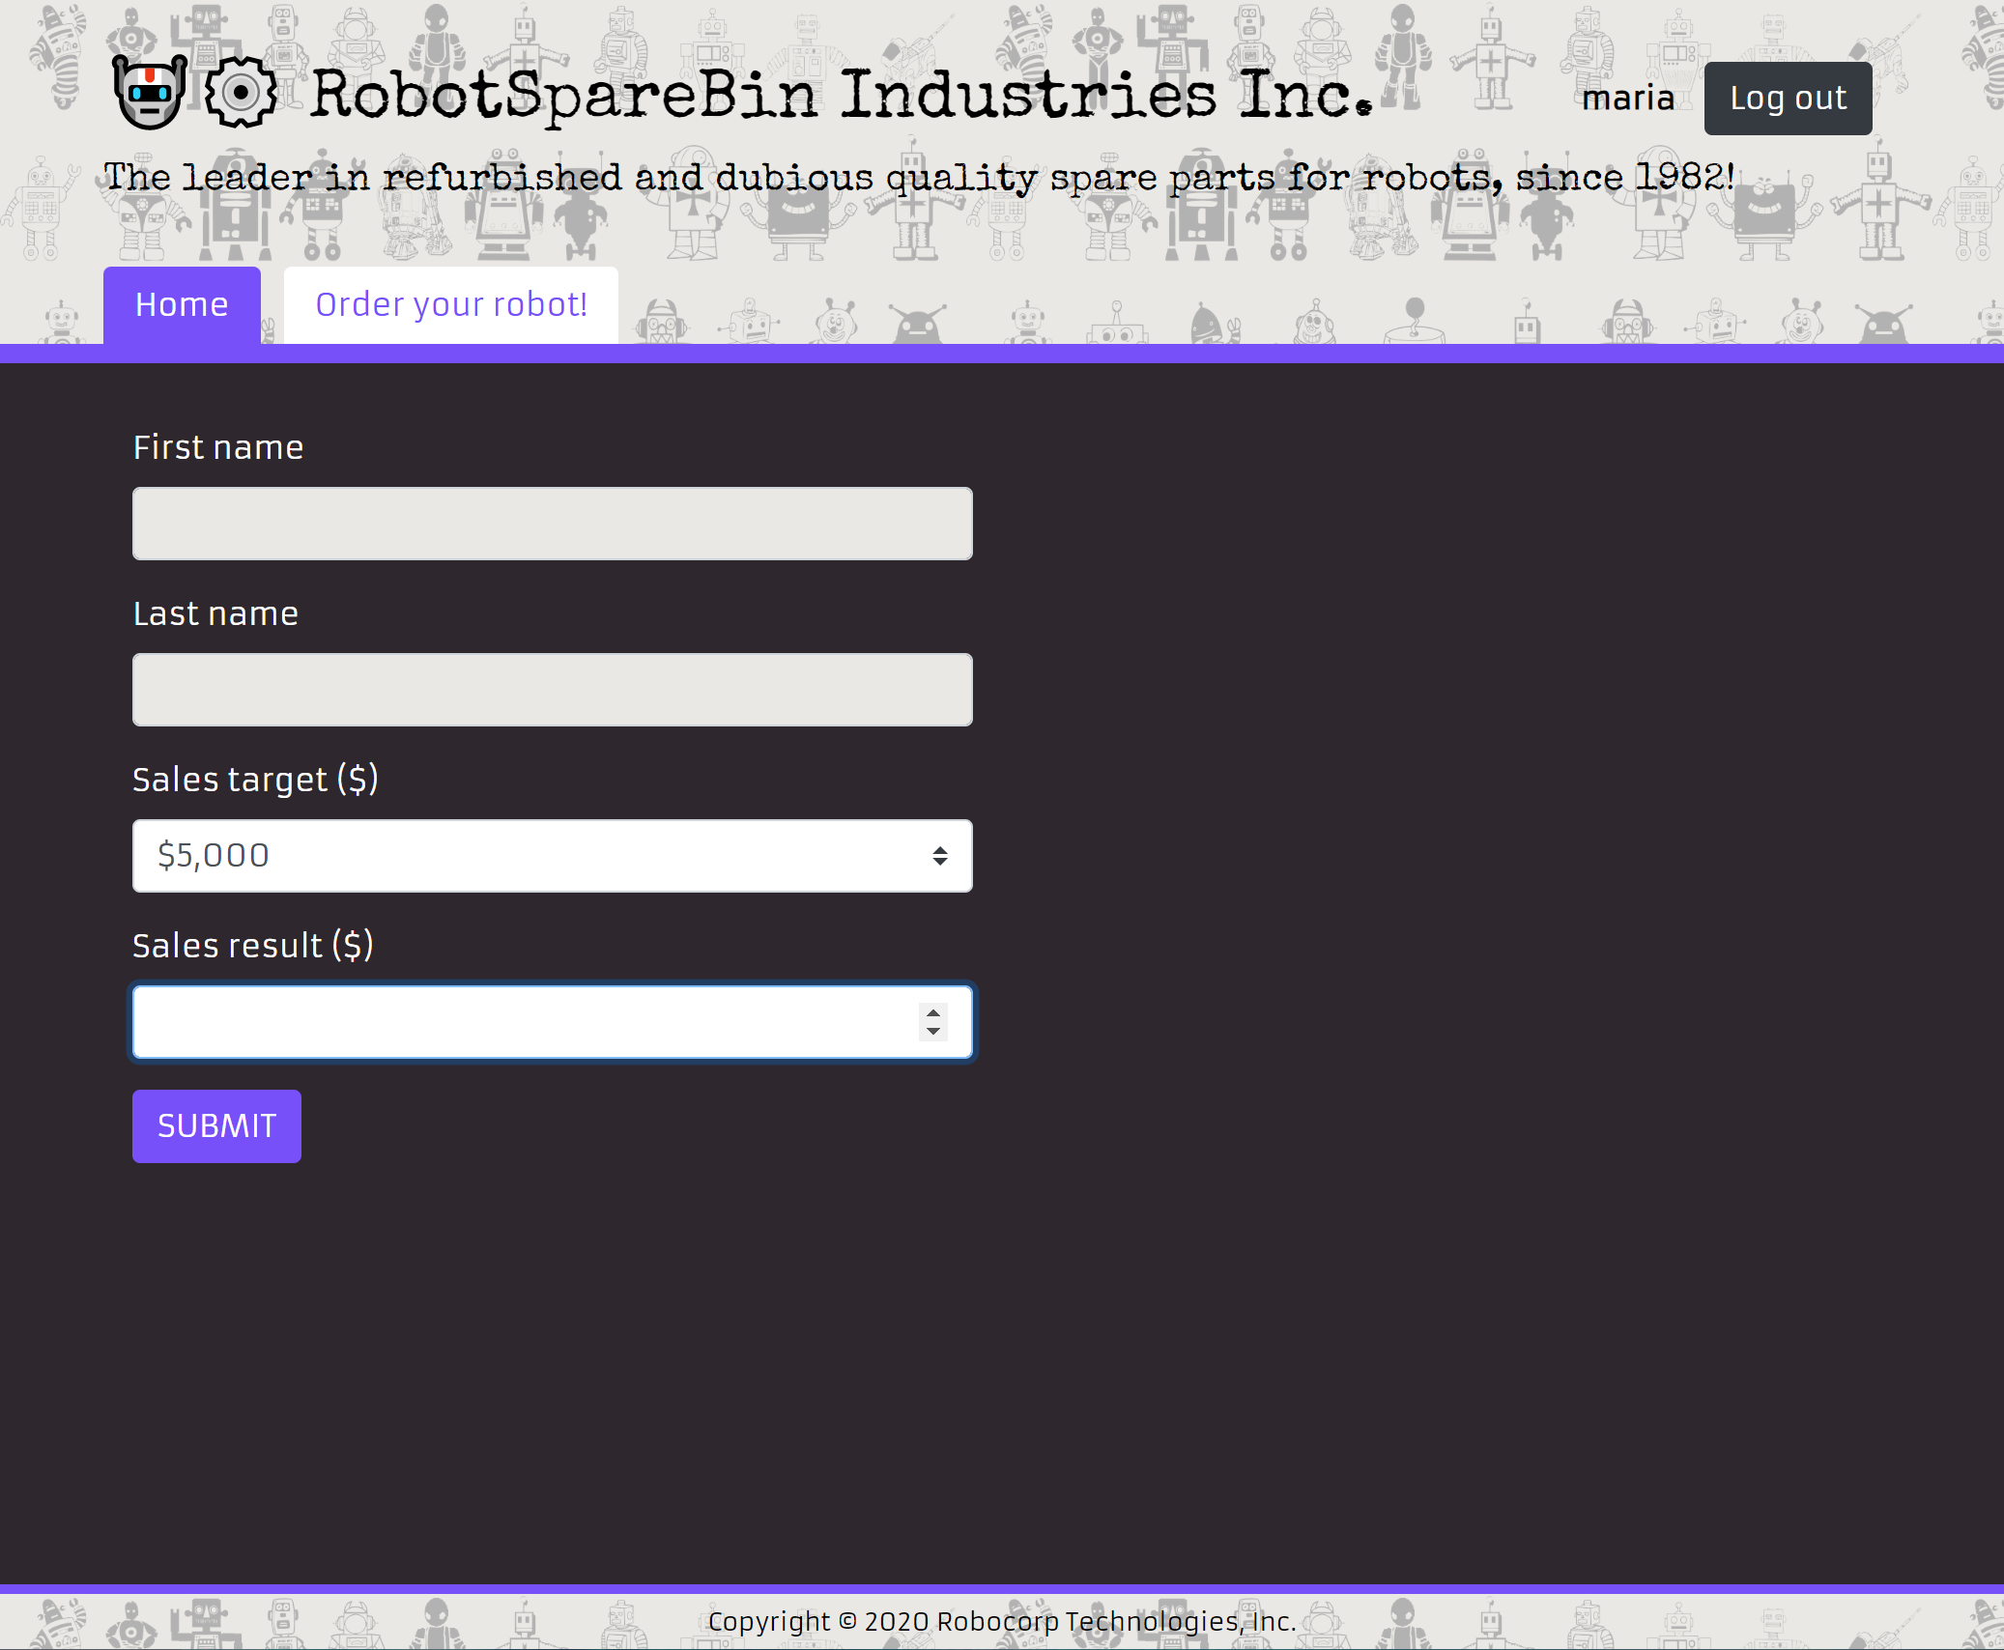Image resolution: width=2004 pixels, height=1650 pixels.
Task: Click the RobotSpareBin Industries Inc. title
Action: point(841,95)
